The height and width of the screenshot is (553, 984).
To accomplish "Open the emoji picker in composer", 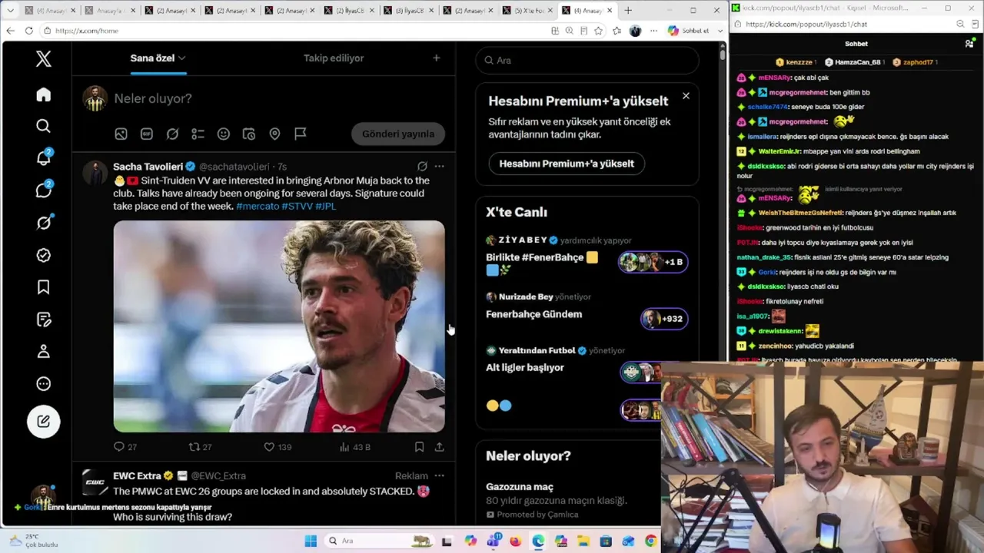I will 224,134.
